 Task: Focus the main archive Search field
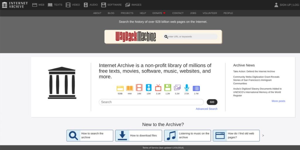[151, 102]
